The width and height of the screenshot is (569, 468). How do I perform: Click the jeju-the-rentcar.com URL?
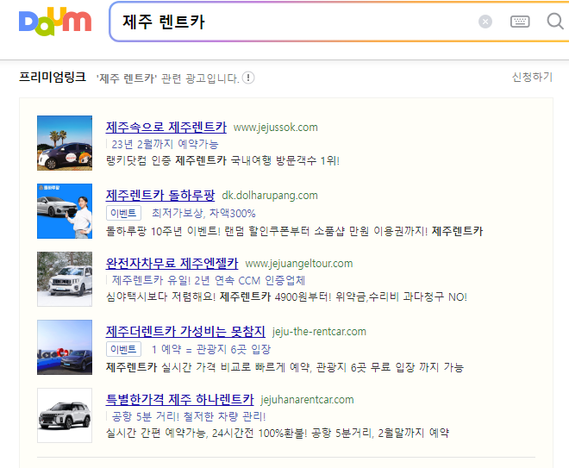coord(319,332)
